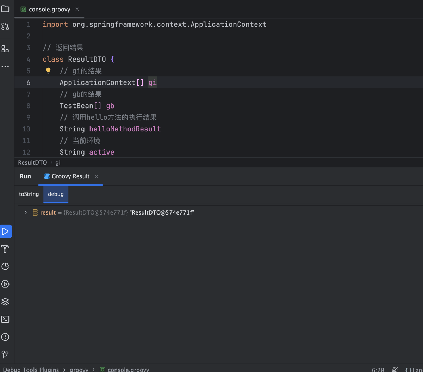Click gi in editor breadcrumb
The height and width of the screenshot is (372, 423).
click(58, 162)
